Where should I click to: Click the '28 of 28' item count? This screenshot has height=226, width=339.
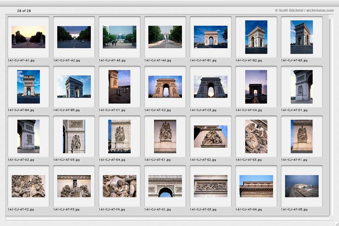tap(24, 10)
